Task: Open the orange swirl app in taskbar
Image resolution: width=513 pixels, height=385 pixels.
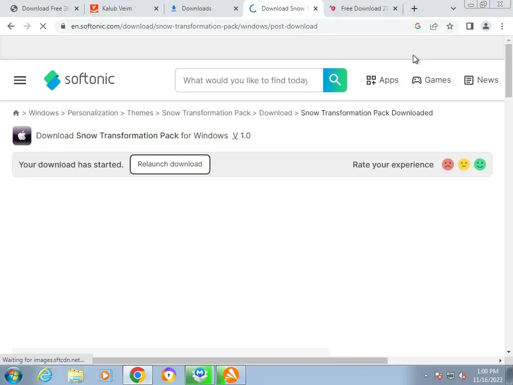Action: pos(230,375)
